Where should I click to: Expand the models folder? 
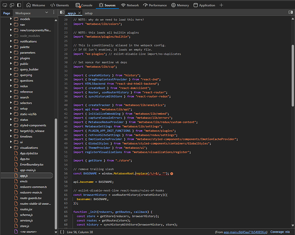click(11, 19)
